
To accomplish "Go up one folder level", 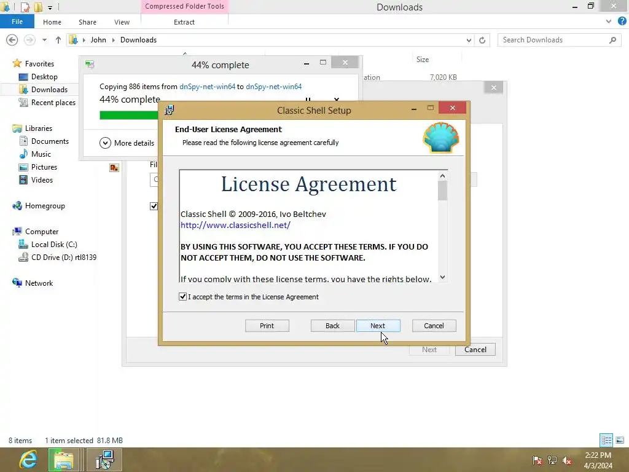I will click(58, 40).
